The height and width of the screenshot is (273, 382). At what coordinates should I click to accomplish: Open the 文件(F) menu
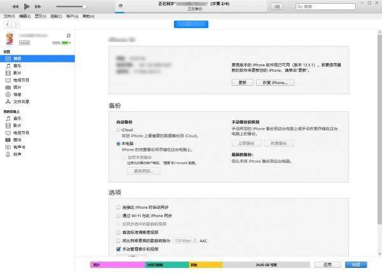pos(9,17)
